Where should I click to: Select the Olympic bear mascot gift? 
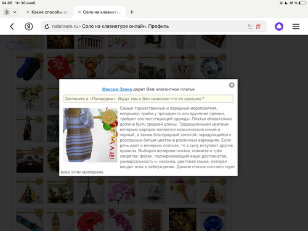pos(91,67)
